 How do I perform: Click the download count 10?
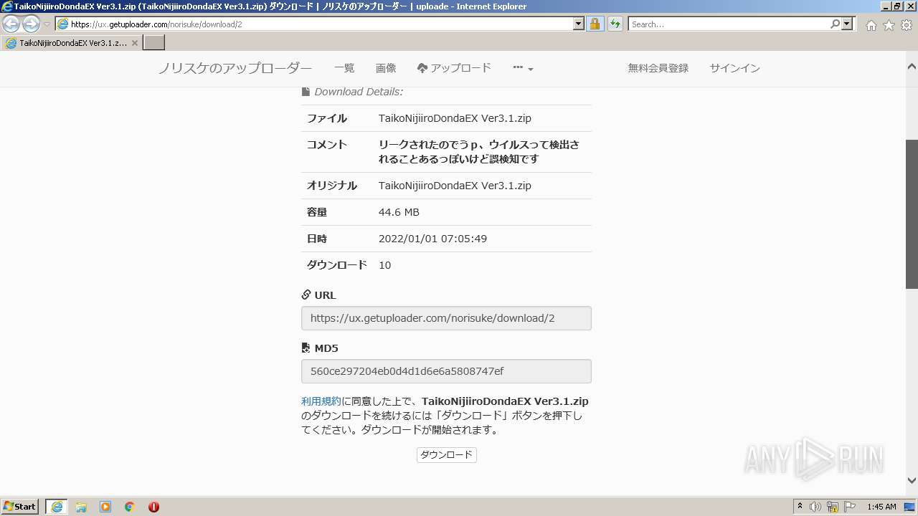pos(385,265)
